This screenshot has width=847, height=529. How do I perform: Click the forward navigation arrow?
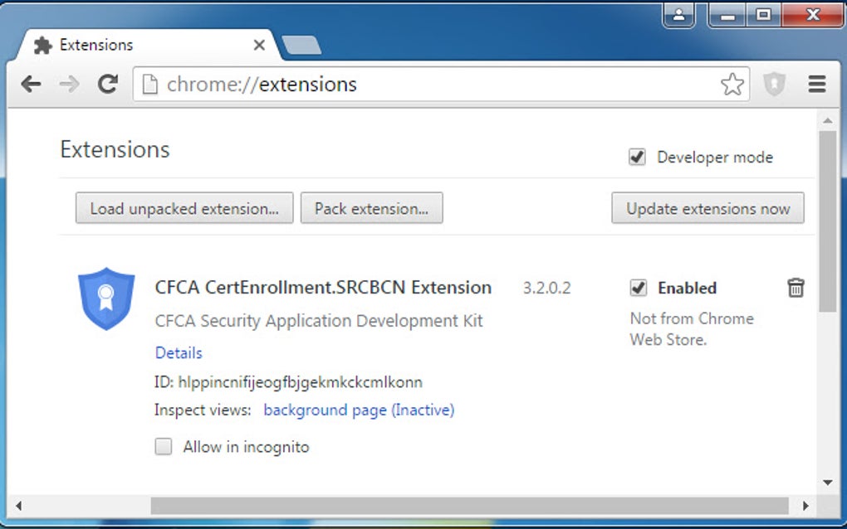click(x=69, y=84)
